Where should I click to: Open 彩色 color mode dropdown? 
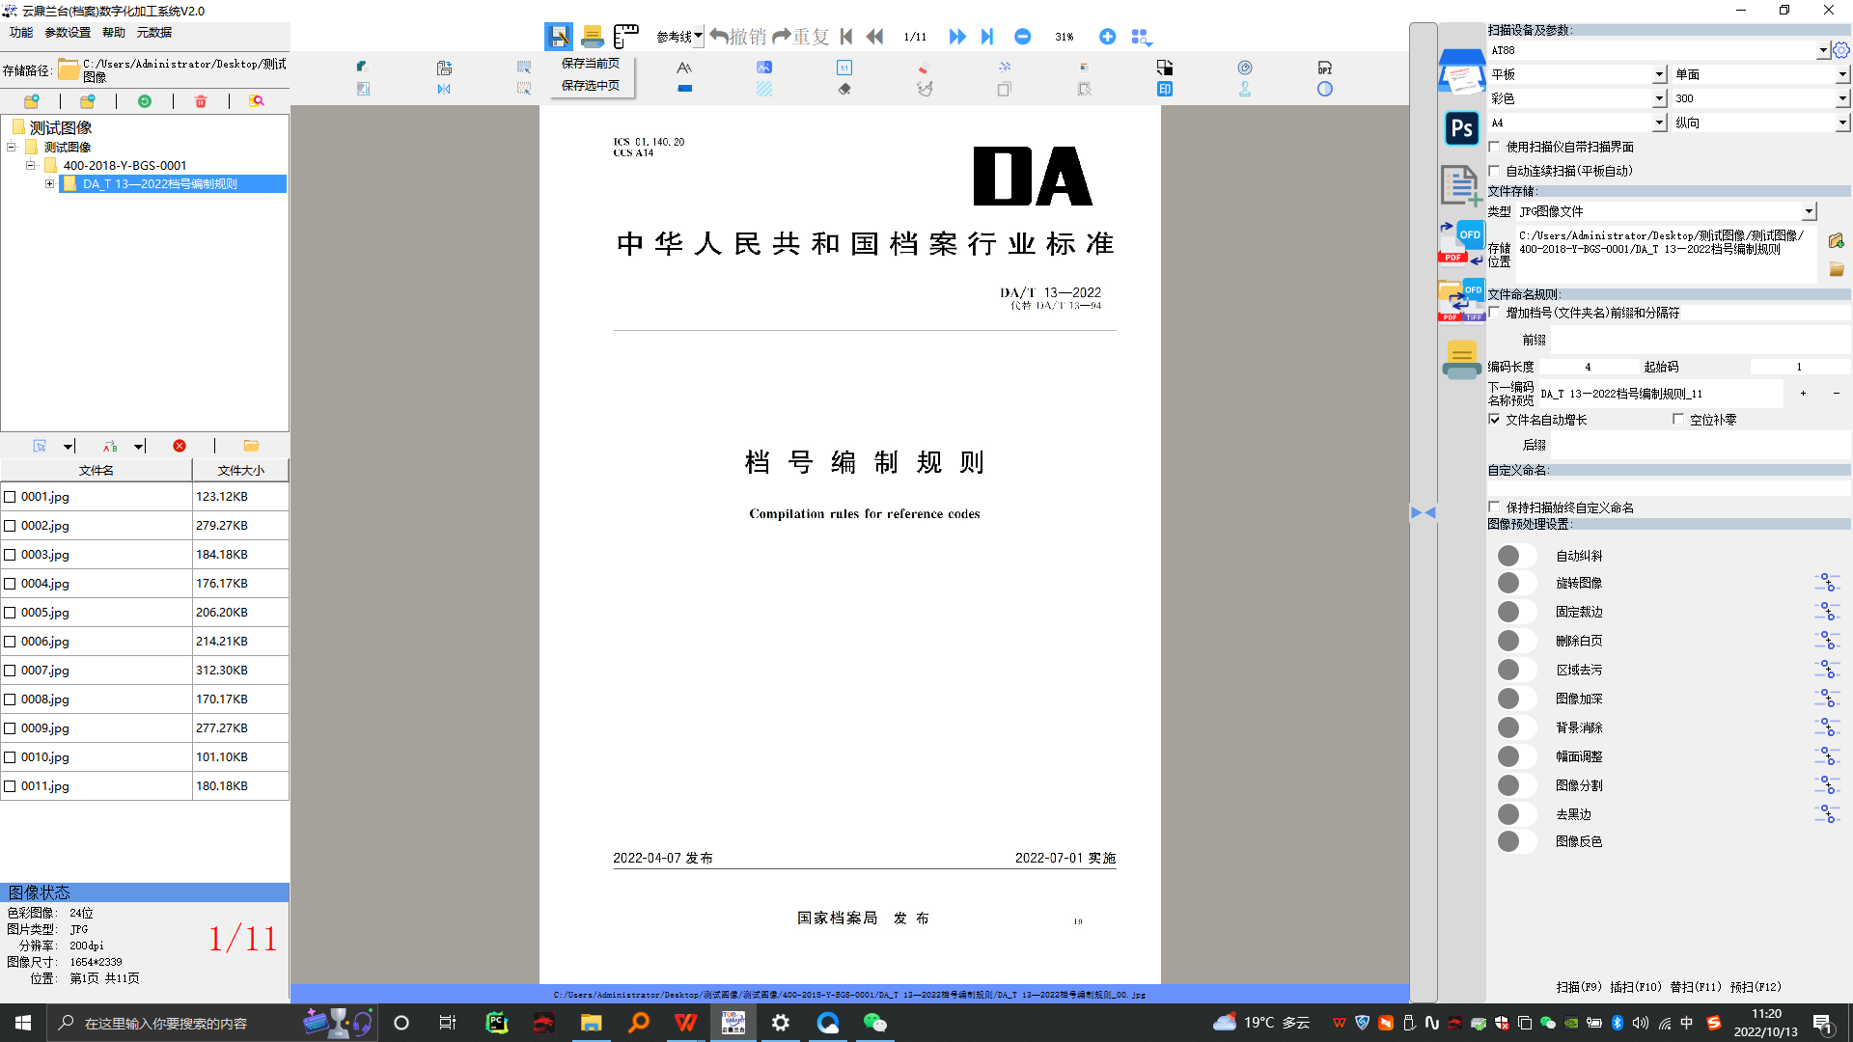(1659, 98)
